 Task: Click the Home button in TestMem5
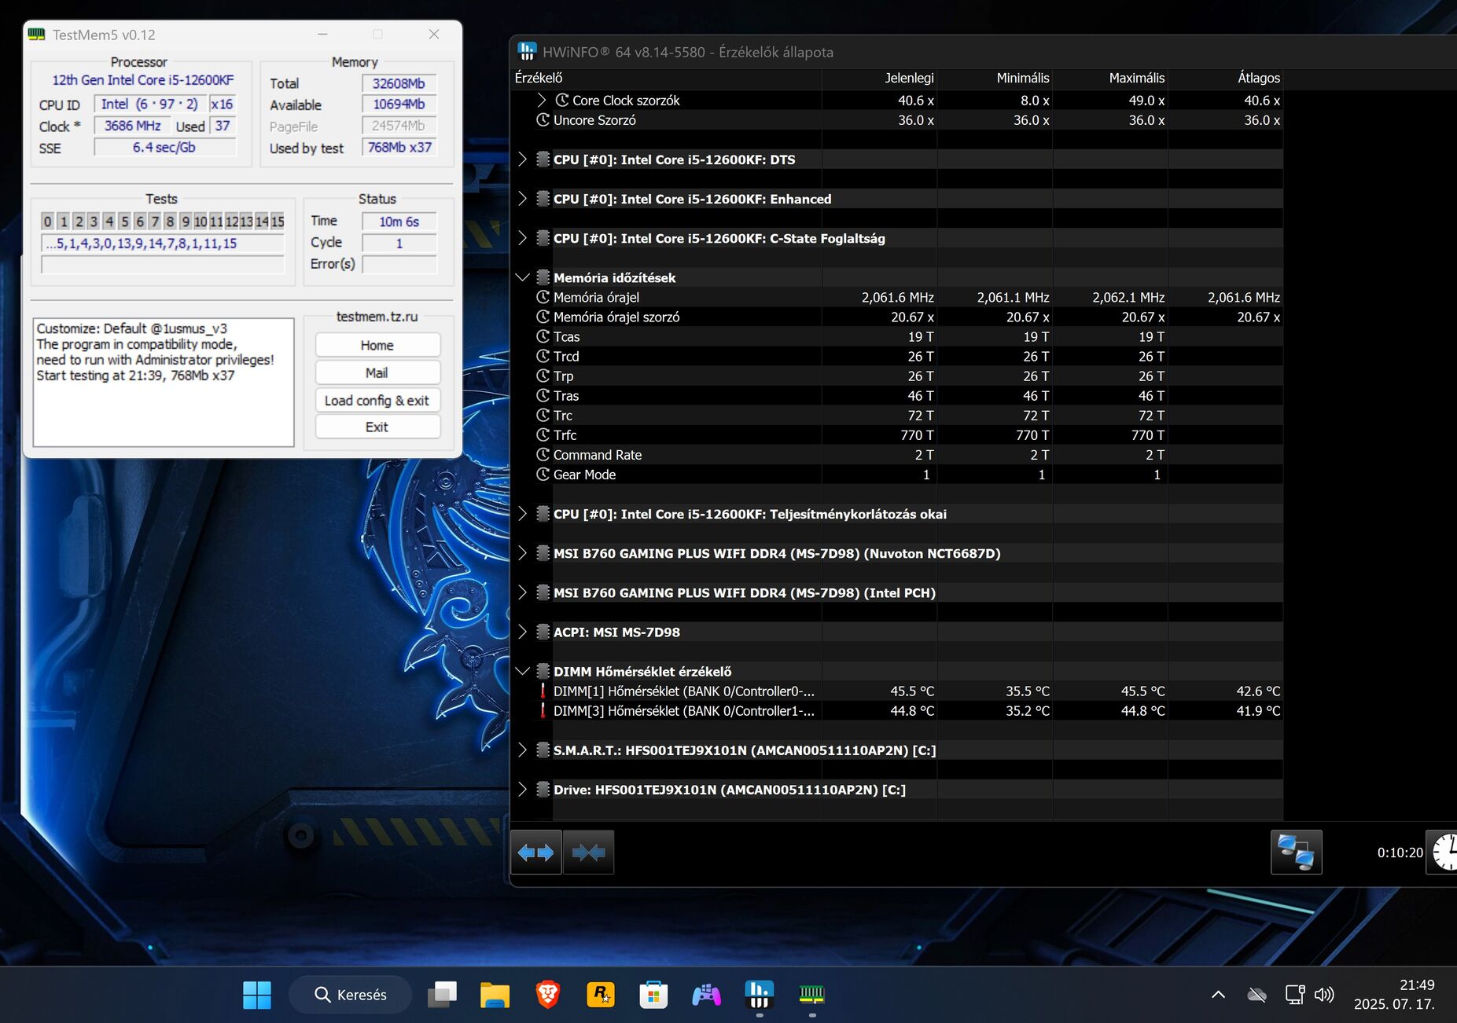coord(377,345)
